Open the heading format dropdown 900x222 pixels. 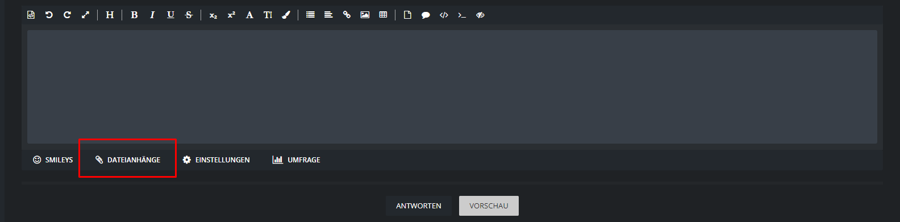pyautogui.click(x=110, y=15)
